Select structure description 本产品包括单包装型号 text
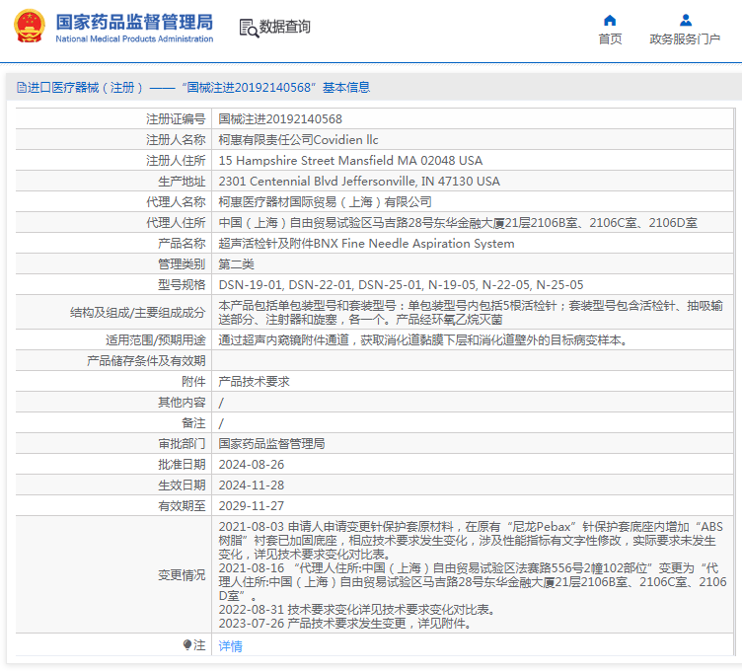The image size is (742, 672). (x=471, y=313)
